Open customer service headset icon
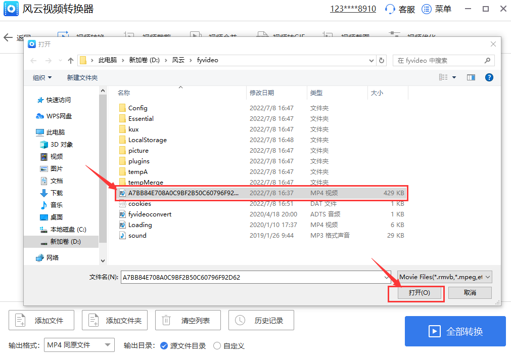This screenshot has height=355, width=511. (x=390, y=9)
